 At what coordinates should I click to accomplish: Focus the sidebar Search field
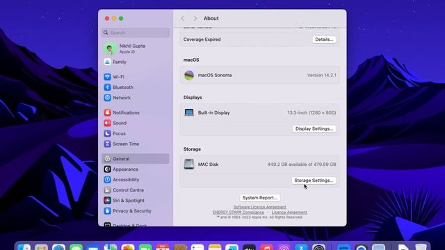136,33
